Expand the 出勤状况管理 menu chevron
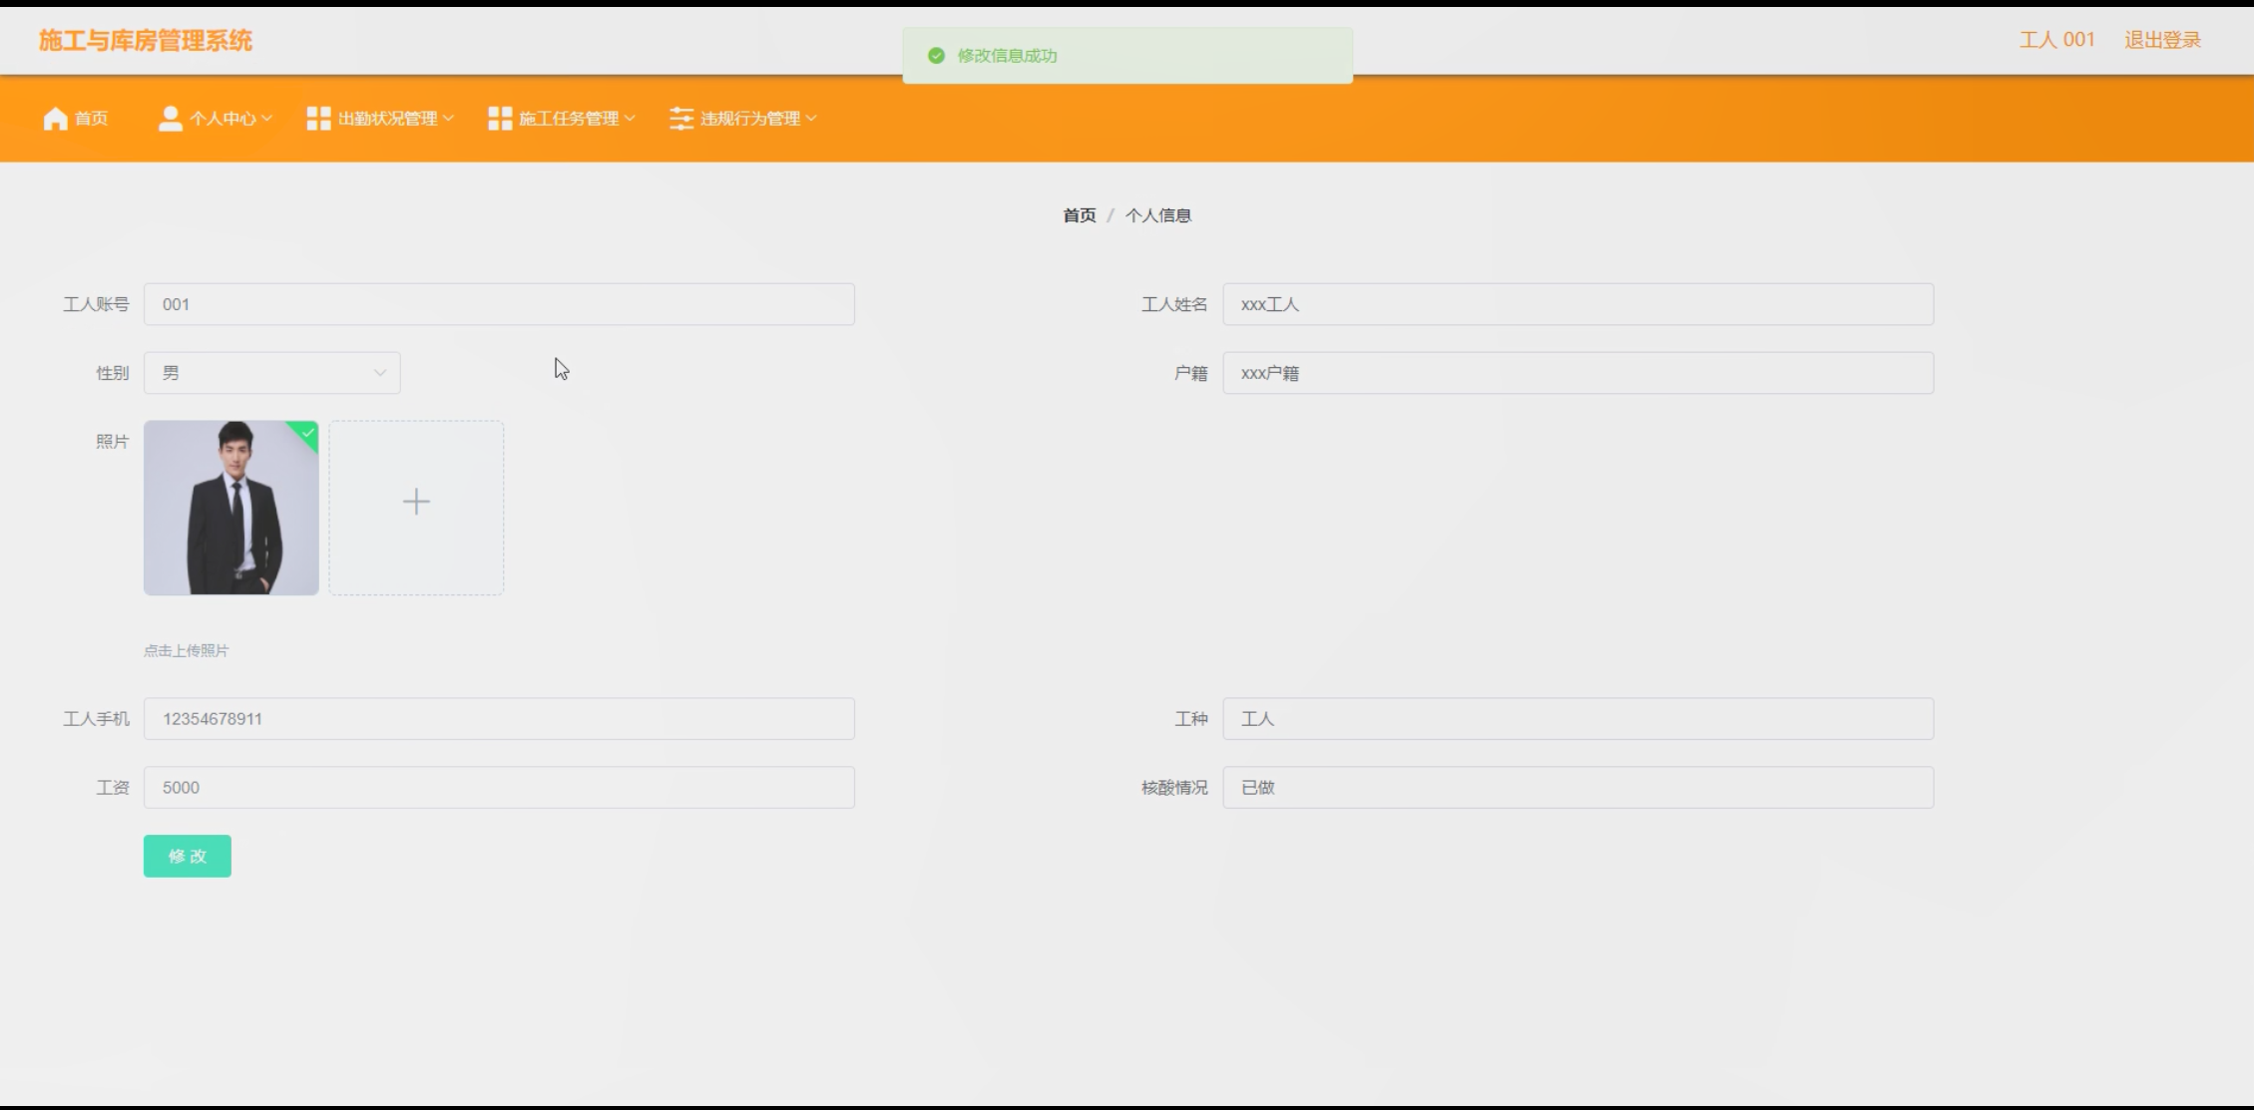2254x1110 pixels. coord(448,119)
